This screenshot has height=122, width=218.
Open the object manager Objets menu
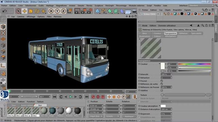[168, 10]
